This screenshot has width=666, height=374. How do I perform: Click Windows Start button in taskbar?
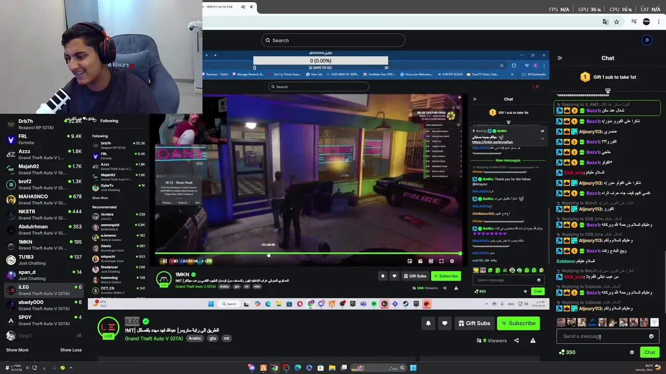click(413, 368)
